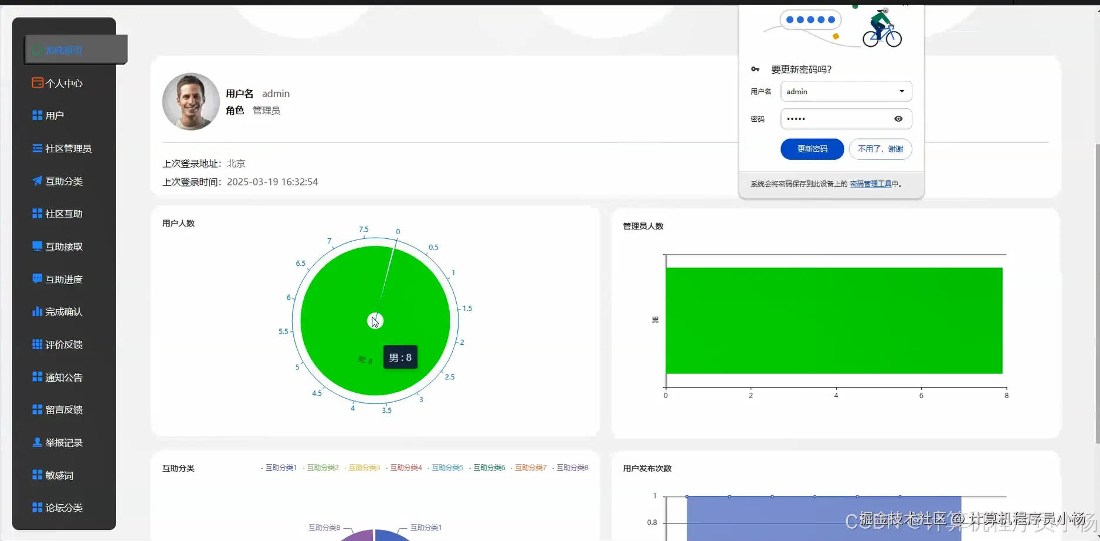This screenshot has height=541, width=1100.
Task: Toggle 互助分类2 legend entry
Action: click(x=321, y=468)
